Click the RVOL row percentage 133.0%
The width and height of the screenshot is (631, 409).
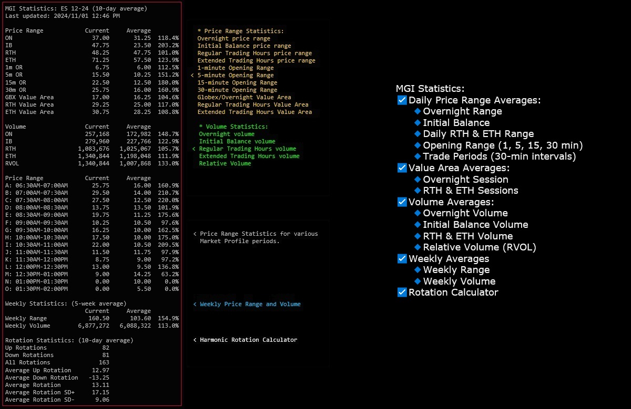click(x=168, y=163)
